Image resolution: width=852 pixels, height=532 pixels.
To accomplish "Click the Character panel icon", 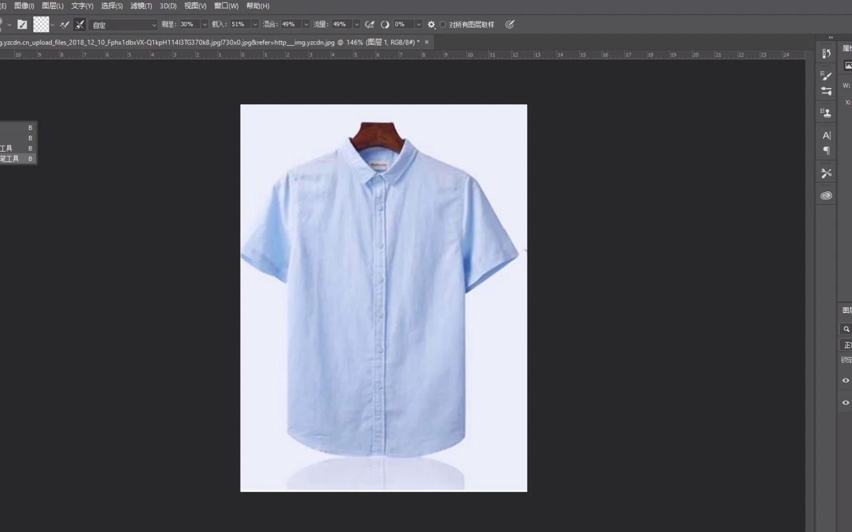I will [x=826, y=135].
